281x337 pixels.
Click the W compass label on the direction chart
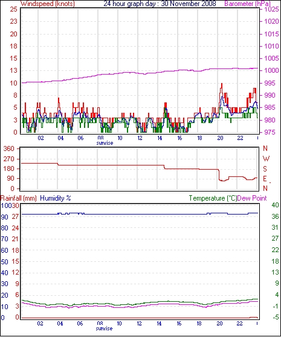266,159
